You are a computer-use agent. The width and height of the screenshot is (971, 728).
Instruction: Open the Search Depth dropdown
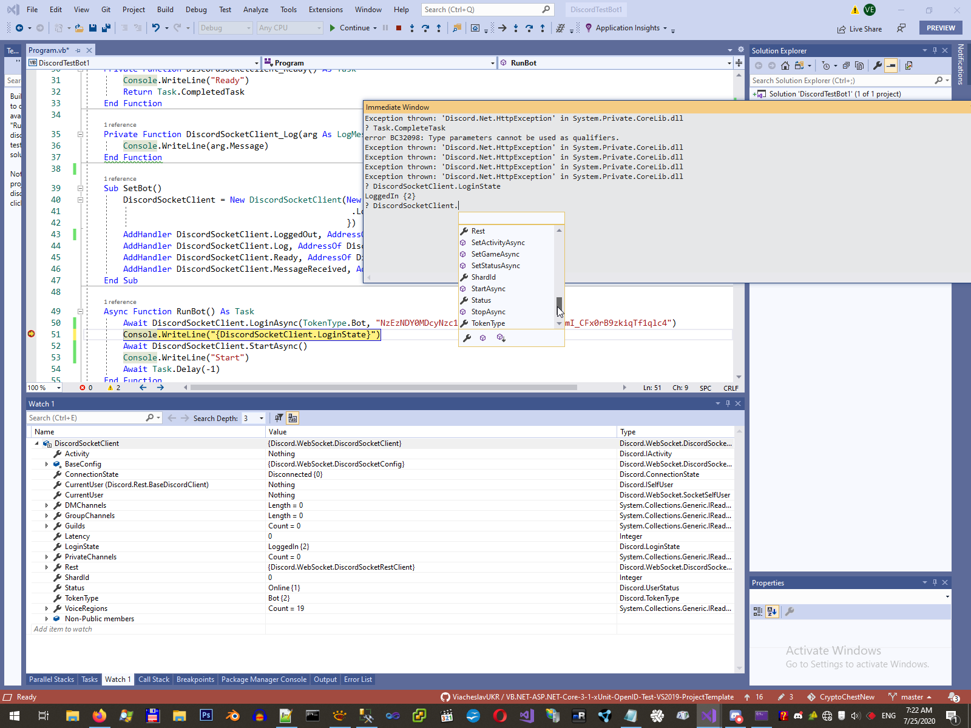(x=262, y=418)
